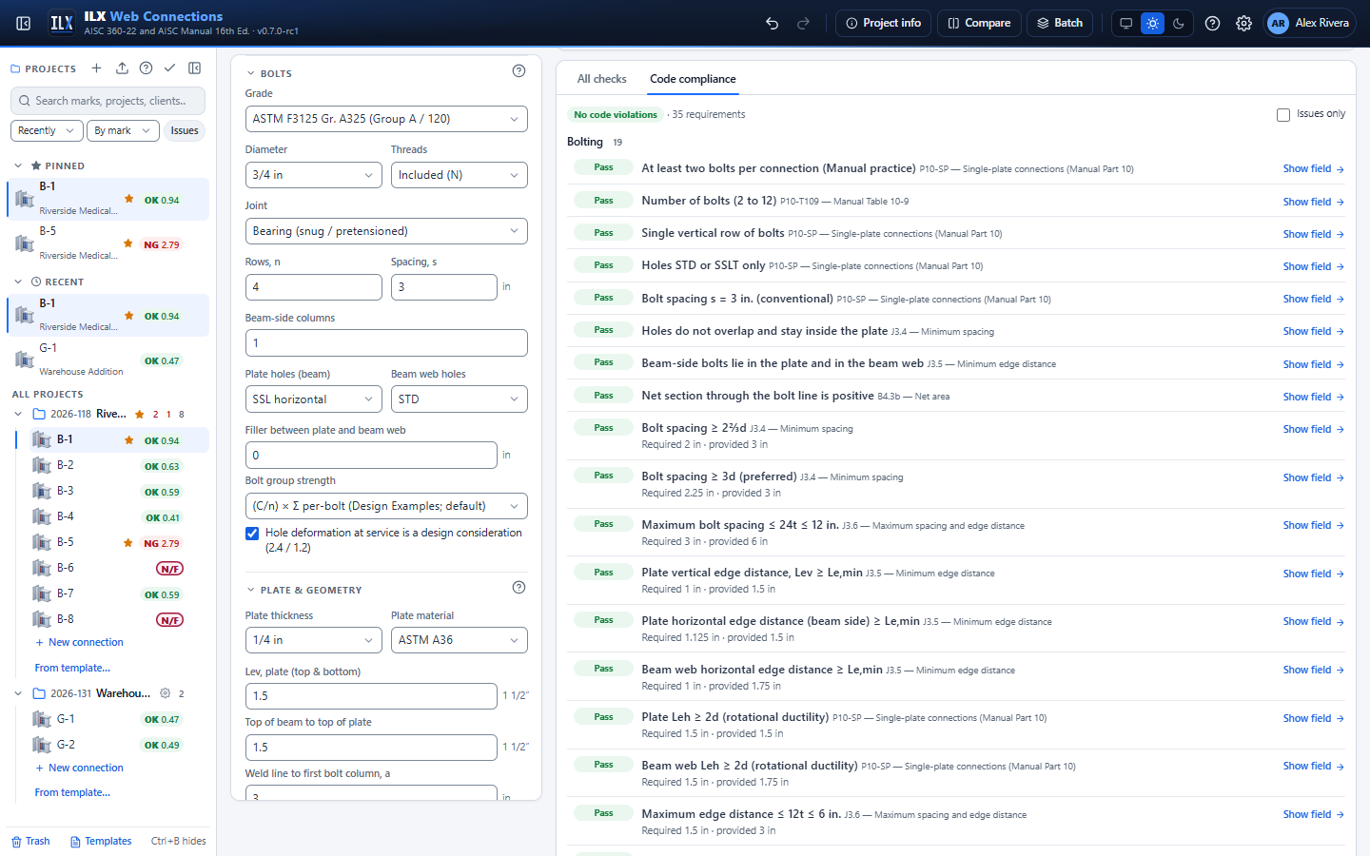Collapse project 2026-118 Riverside
1370x856 pixels.
click(x=18, y=414)
